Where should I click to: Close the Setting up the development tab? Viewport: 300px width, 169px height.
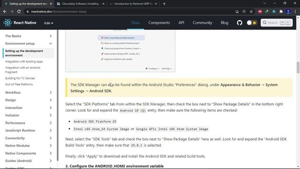point(51,4)
